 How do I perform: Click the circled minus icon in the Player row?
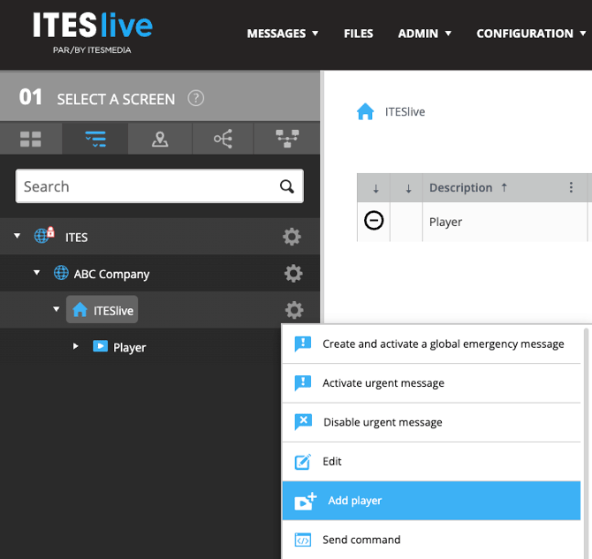pos(374,221)
